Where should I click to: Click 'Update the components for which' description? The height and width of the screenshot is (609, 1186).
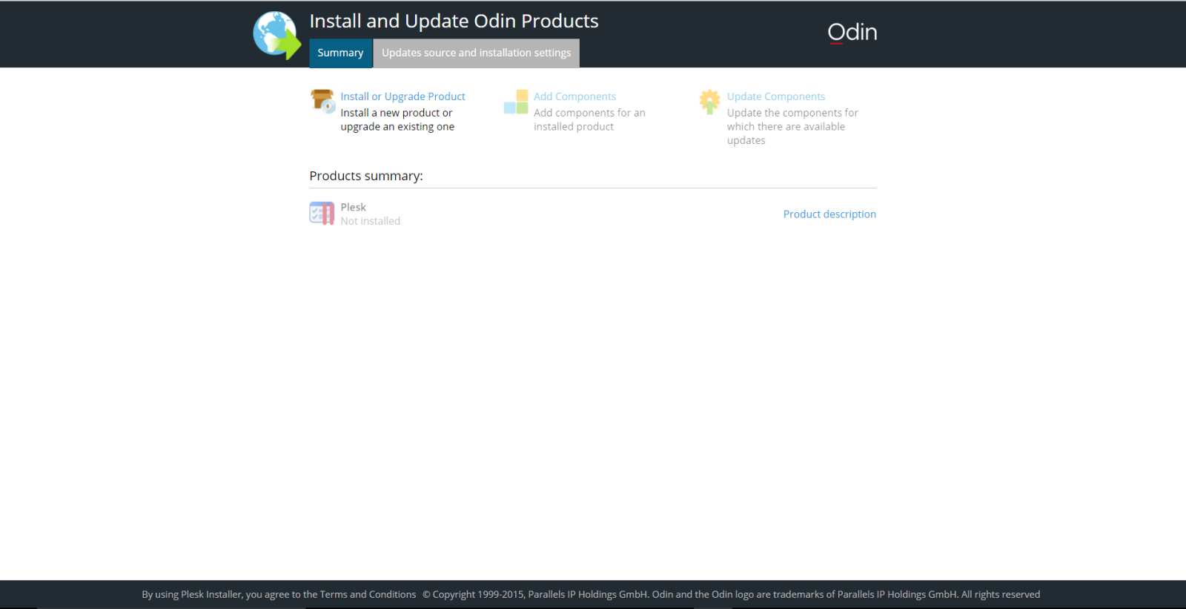point(792,126)
